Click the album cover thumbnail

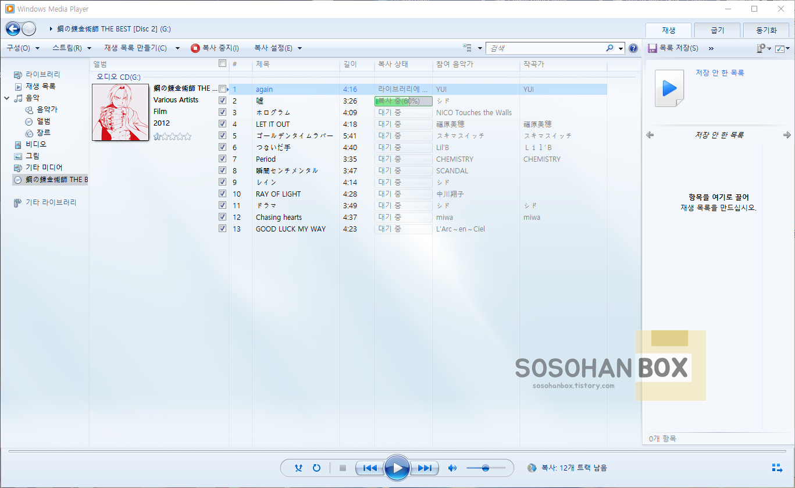pos(120,112)
